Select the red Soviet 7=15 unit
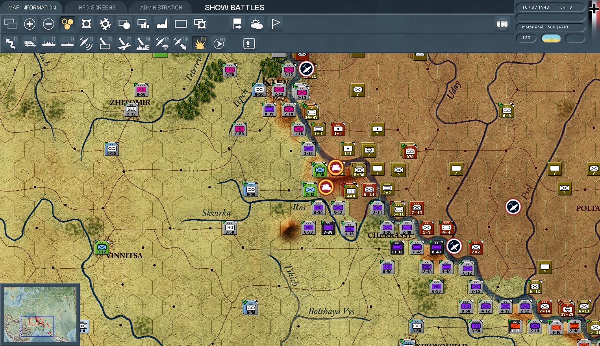This screenshot has height=346, width=600. click(x=417, y=208)
